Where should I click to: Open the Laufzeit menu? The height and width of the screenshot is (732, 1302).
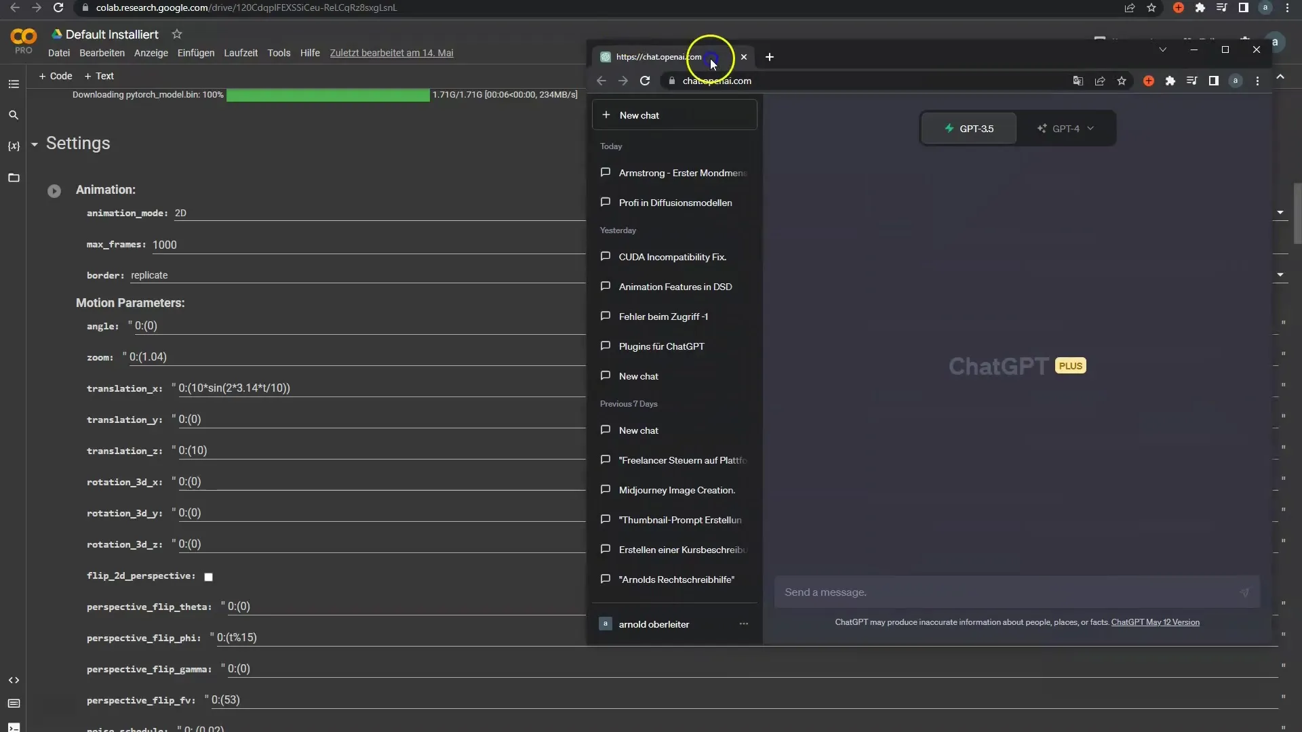pos(241,53)
